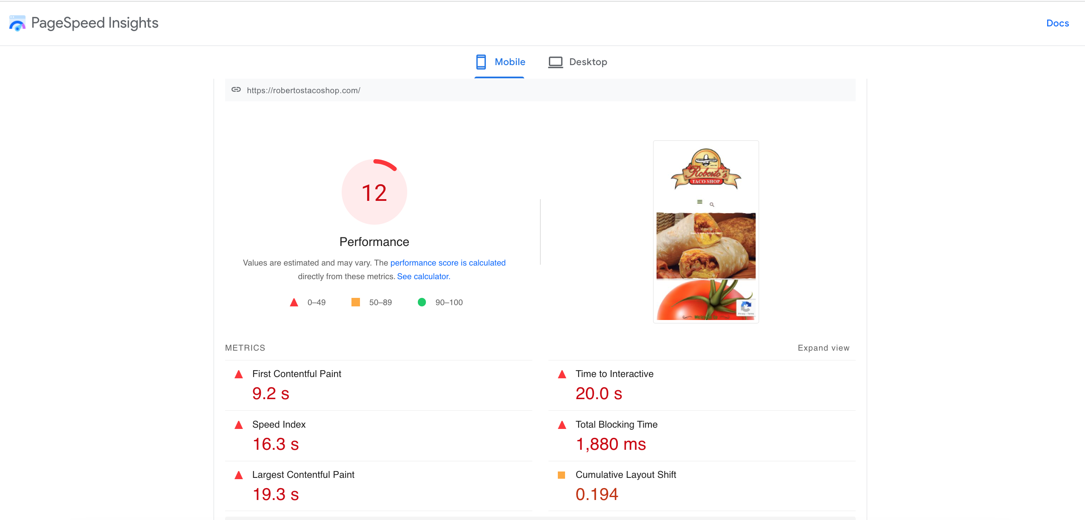Click the red triangle in the 0–49 legend
Screen dimensions: 1085x520
pyautogui.click(x=293, y=302)
